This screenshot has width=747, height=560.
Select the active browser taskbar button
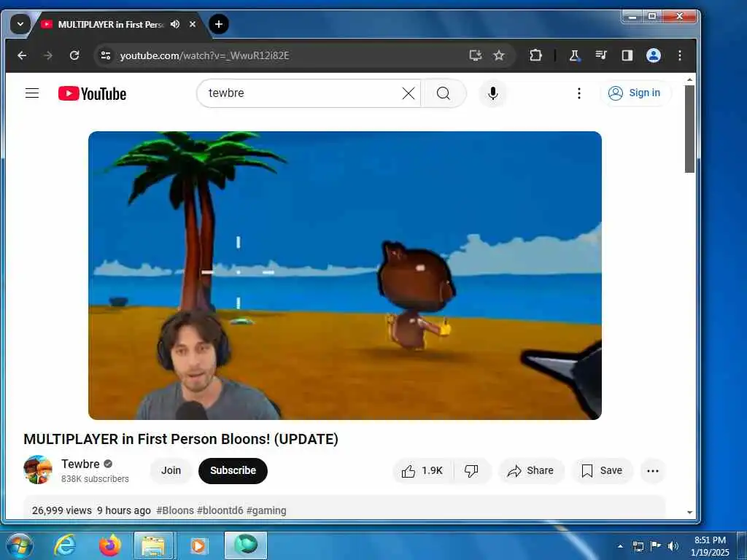[x=246, y=545]
